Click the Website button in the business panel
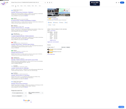 pyautogui.click(x=50, y=23)
